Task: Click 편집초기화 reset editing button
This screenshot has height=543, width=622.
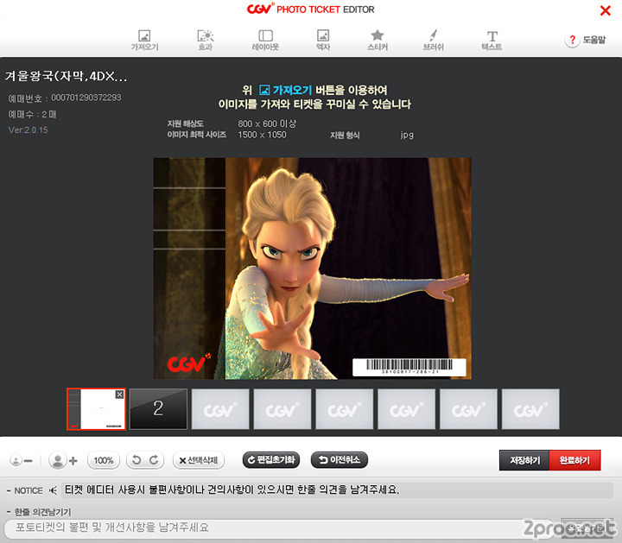Action: pos(271,460)
